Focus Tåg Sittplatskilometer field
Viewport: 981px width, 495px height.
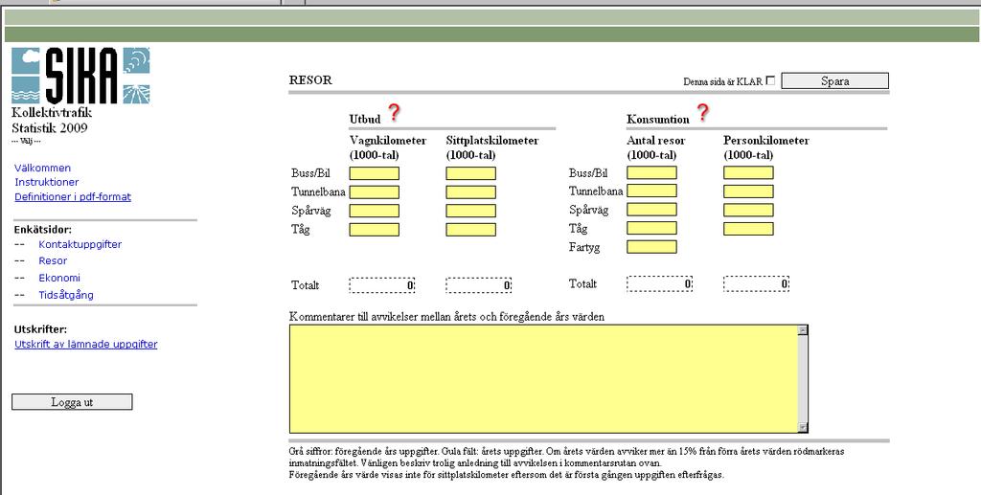click(471, 230)
